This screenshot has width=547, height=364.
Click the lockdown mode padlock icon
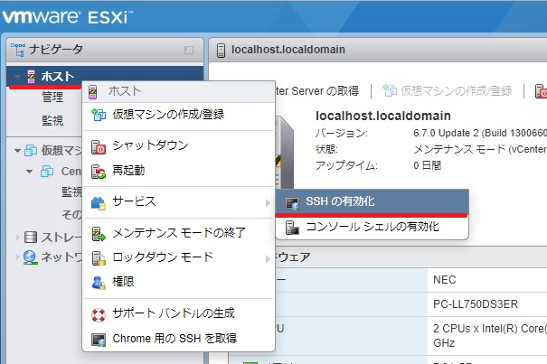pyautogui.click(x=99, y=258)
